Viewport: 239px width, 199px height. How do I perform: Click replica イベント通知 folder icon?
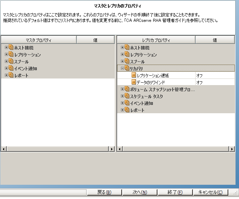[x=127, y=103]
